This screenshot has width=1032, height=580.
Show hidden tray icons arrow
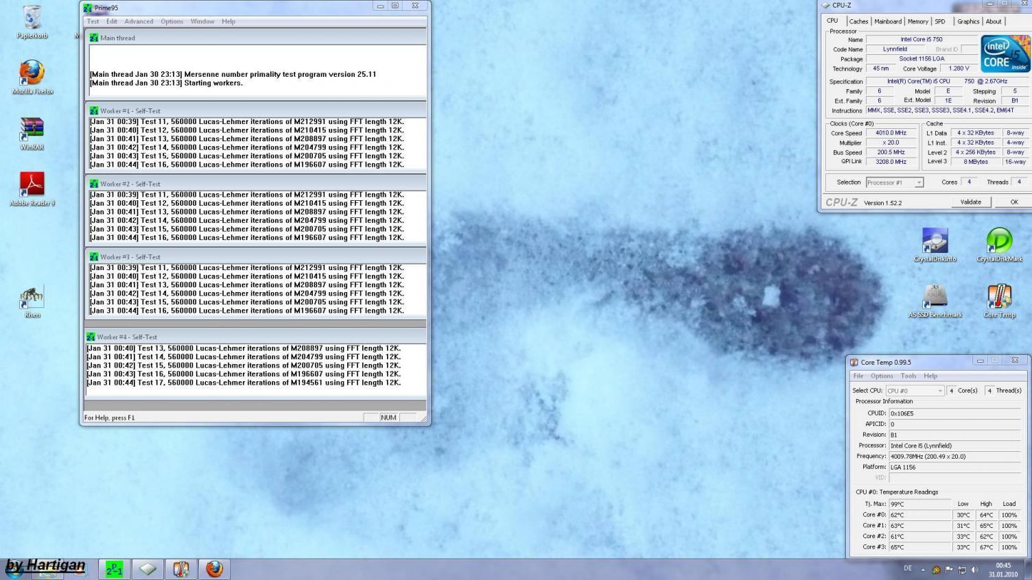tap(923, 570)
